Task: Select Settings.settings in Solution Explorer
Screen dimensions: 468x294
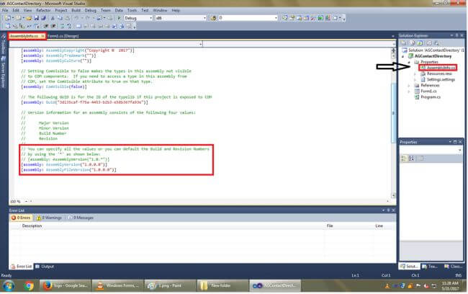Action: 441,79
